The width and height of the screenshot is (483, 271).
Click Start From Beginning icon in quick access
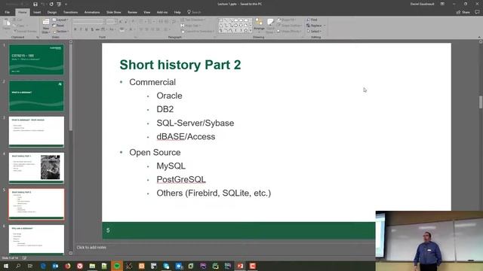tap(59, 5)
